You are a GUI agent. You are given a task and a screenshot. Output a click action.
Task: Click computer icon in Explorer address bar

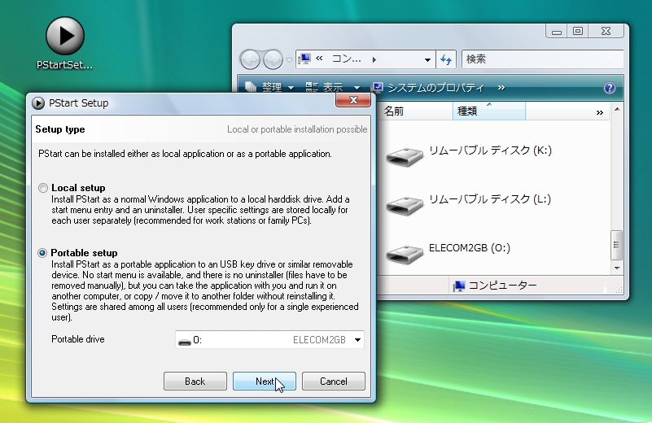[x=304, y=59]
